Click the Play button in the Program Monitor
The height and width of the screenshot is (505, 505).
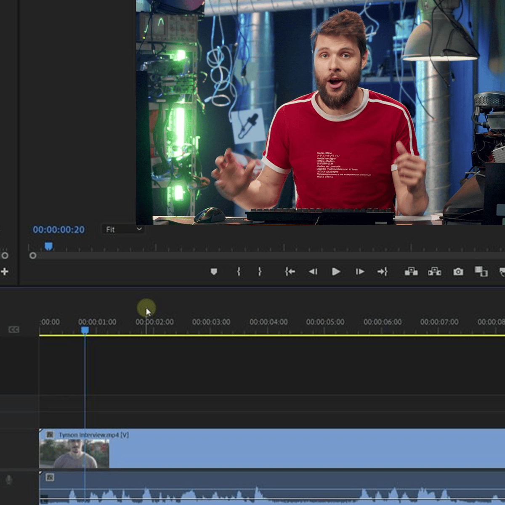point(335,272)
